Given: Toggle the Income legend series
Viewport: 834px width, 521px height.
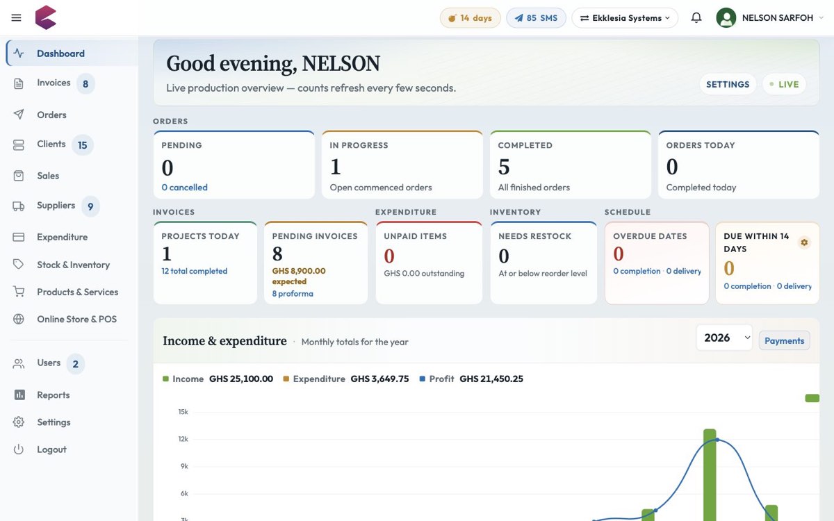Looking at the screenshot, I should point(183,379).
